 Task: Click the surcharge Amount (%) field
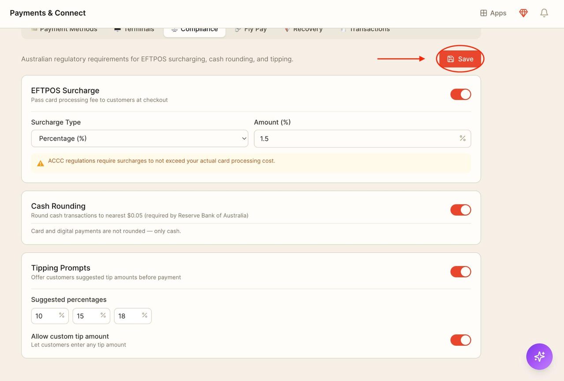(x=362, y=138)
